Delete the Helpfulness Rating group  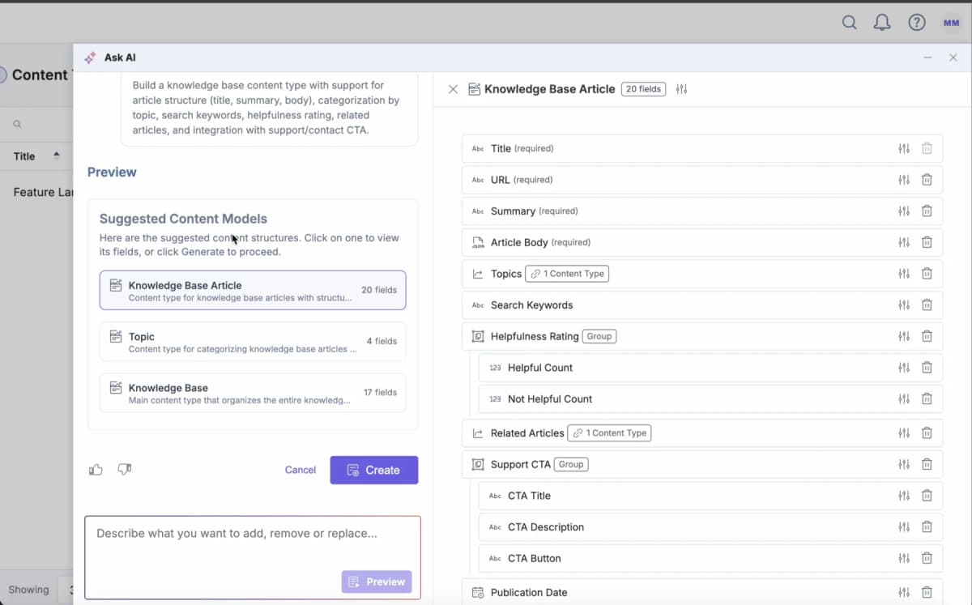point(927,336)
